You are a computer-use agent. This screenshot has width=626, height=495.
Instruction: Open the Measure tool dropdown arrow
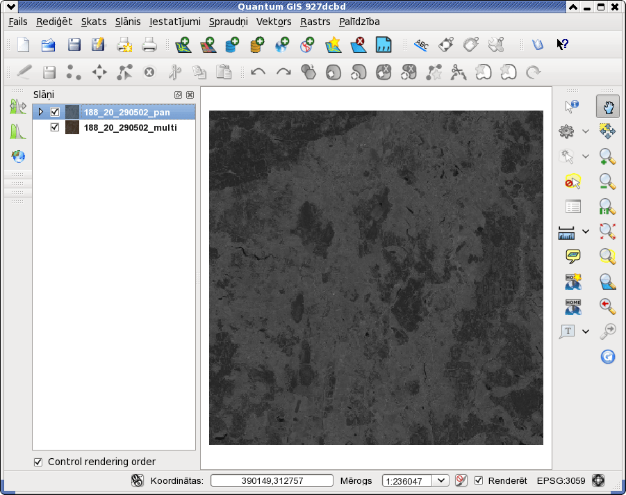click(x=586, y=232)
